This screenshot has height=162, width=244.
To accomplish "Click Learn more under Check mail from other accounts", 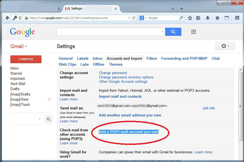I will coord(69,143).
